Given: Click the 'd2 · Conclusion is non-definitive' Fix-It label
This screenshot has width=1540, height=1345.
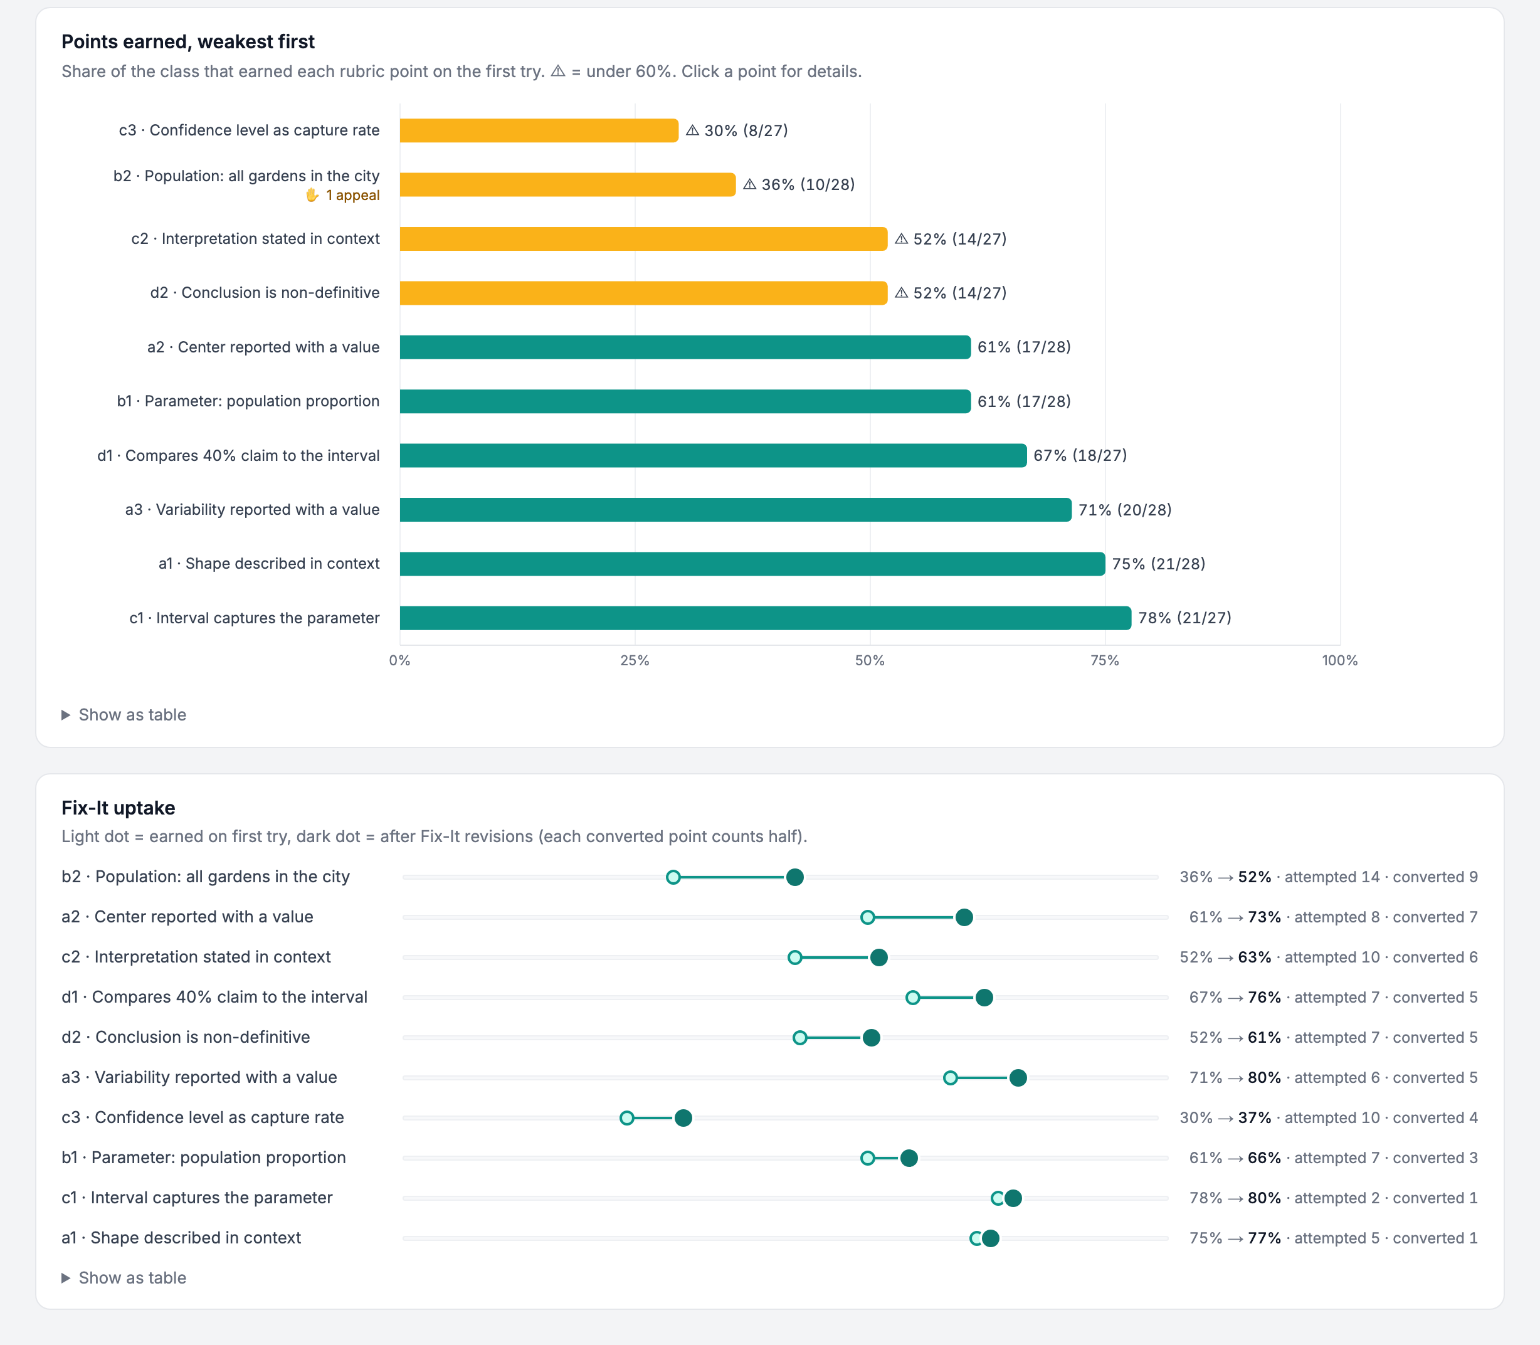Looking at the screenshot, I should [x=186, y=1037].
